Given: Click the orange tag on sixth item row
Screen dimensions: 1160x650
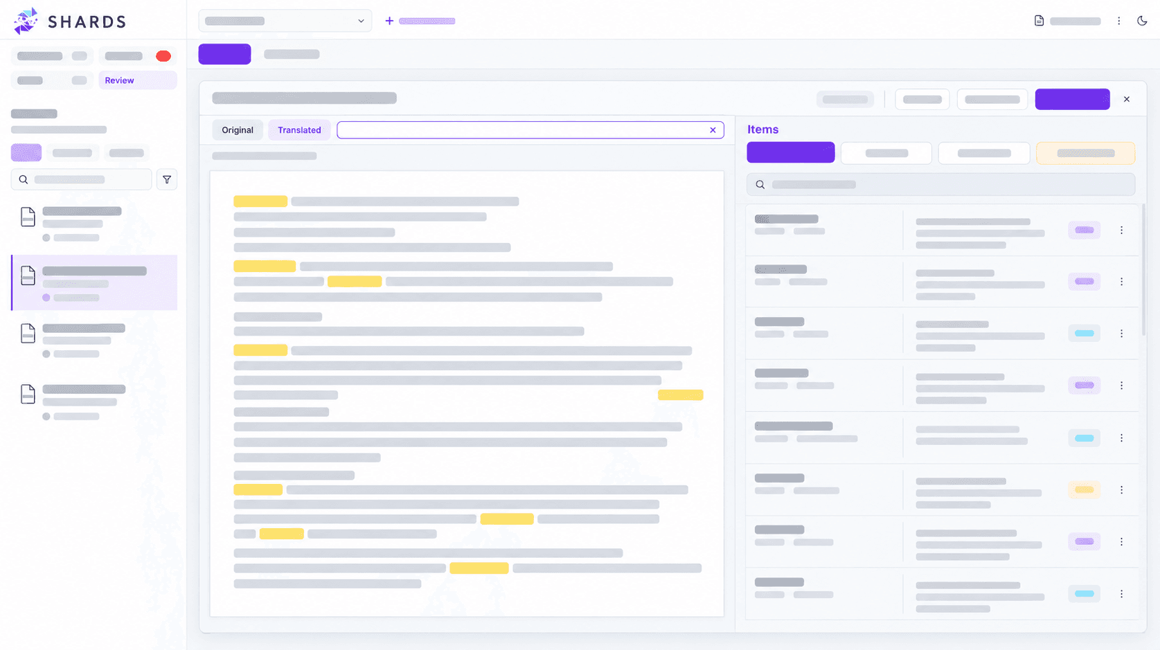Looking at the screenshot, I should 1085,490.
